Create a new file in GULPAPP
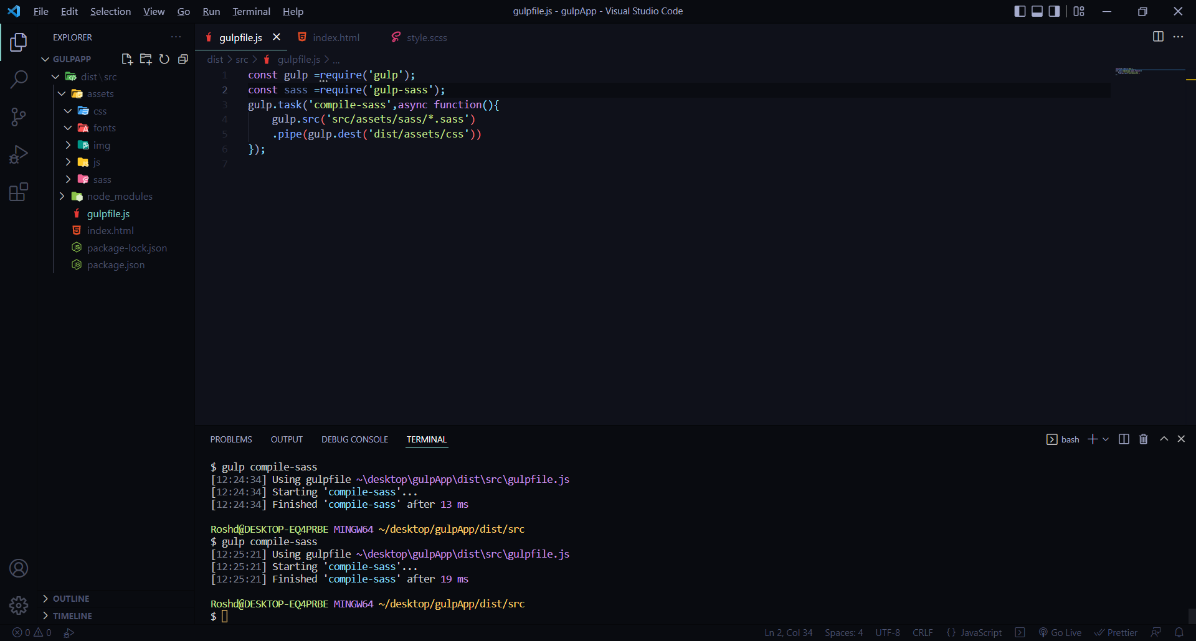This screenshot has height=641, width=1196. (x=127, y=59)
